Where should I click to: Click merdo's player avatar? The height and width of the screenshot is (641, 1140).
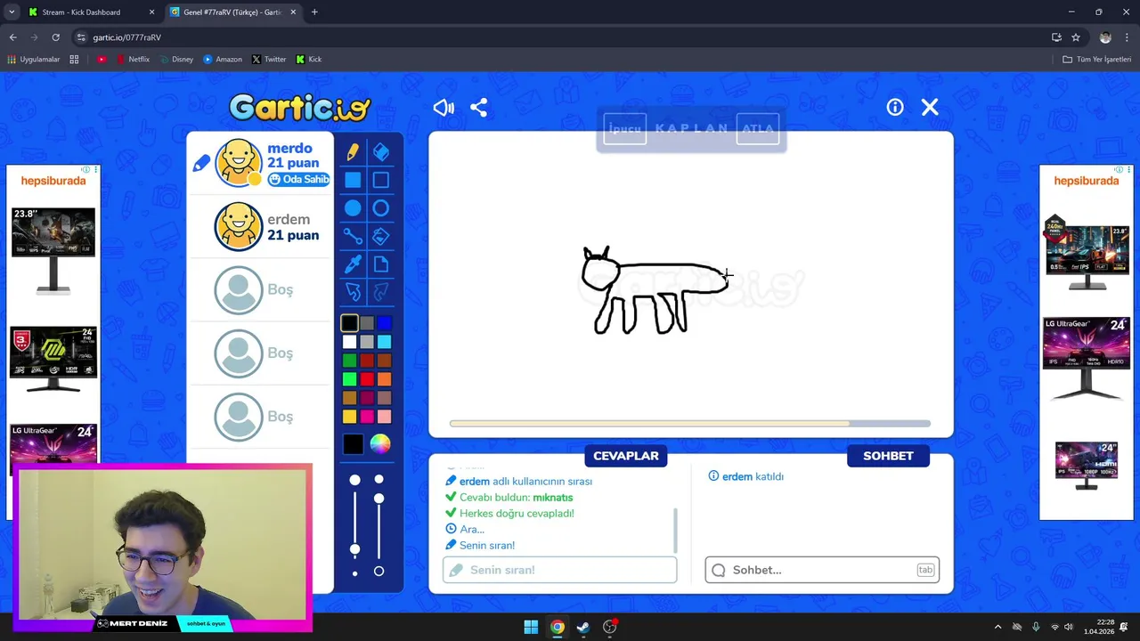(x=239, y=163)
